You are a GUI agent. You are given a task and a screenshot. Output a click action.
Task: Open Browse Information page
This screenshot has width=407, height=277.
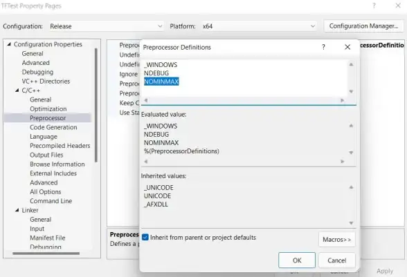point(57,164)
